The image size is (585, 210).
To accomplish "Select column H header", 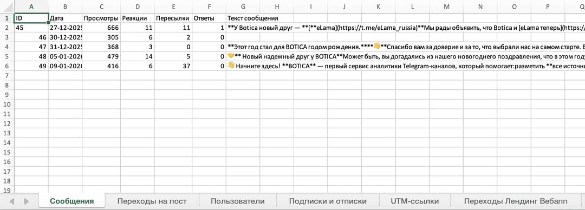I will [277, 6].
